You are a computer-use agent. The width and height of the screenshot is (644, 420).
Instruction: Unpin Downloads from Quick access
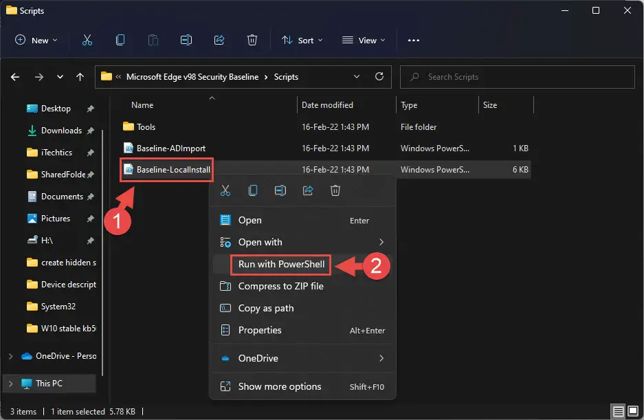pyautogui.click(x=90, y=131)
